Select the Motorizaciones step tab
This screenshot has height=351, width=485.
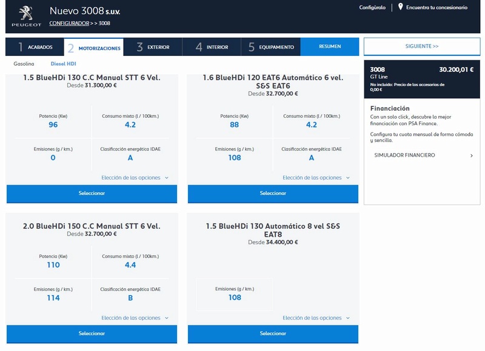(x=94, y=47)
